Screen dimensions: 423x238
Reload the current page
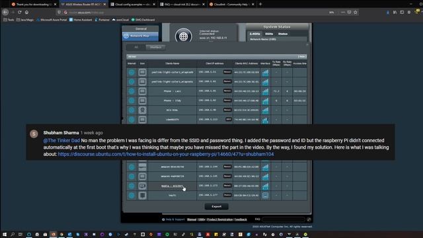19,12
